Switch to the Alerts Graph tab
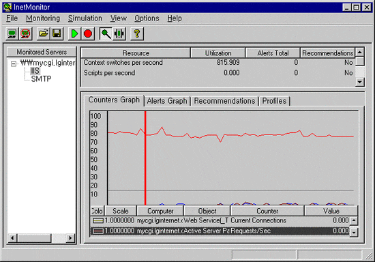The image size is (375, 262). coord(167,101)
